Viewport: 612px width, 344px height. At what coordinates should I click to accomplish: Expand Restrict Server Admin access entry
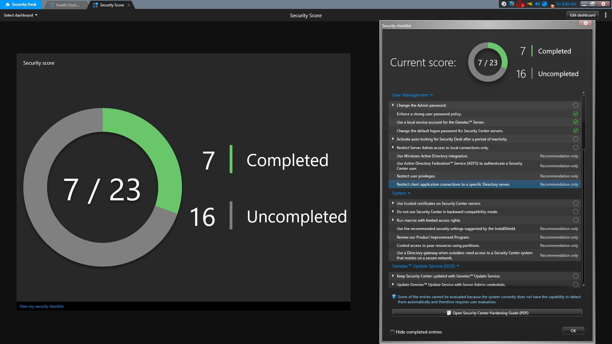(393, 147)
